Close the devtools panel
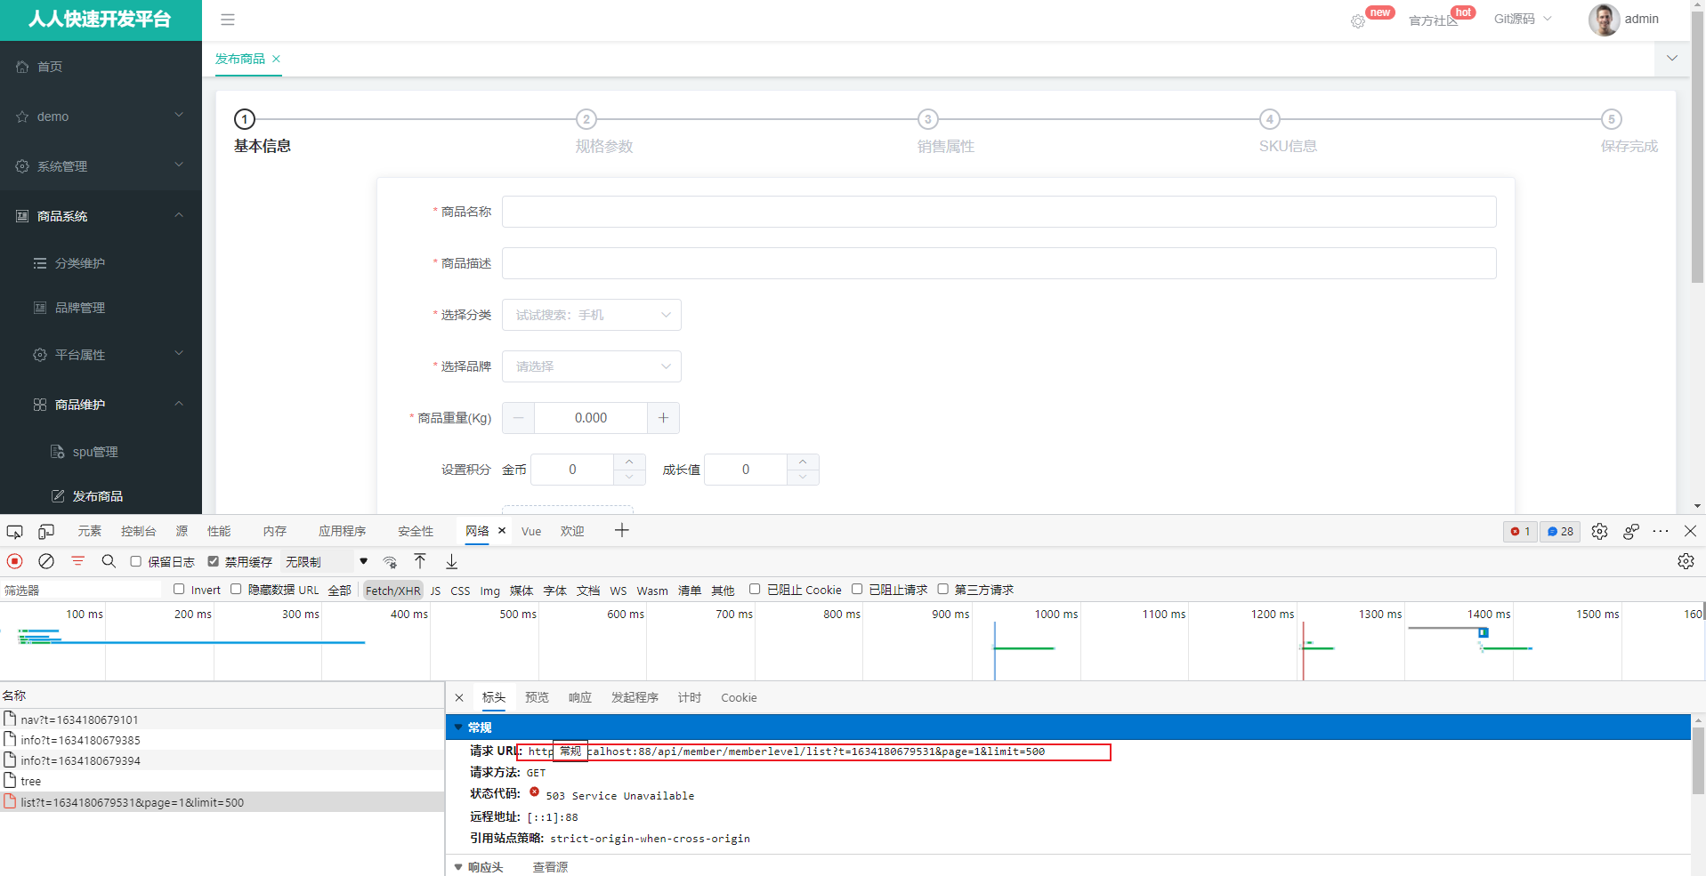Screen dimensions: 1706x876 pos(1690,531)
